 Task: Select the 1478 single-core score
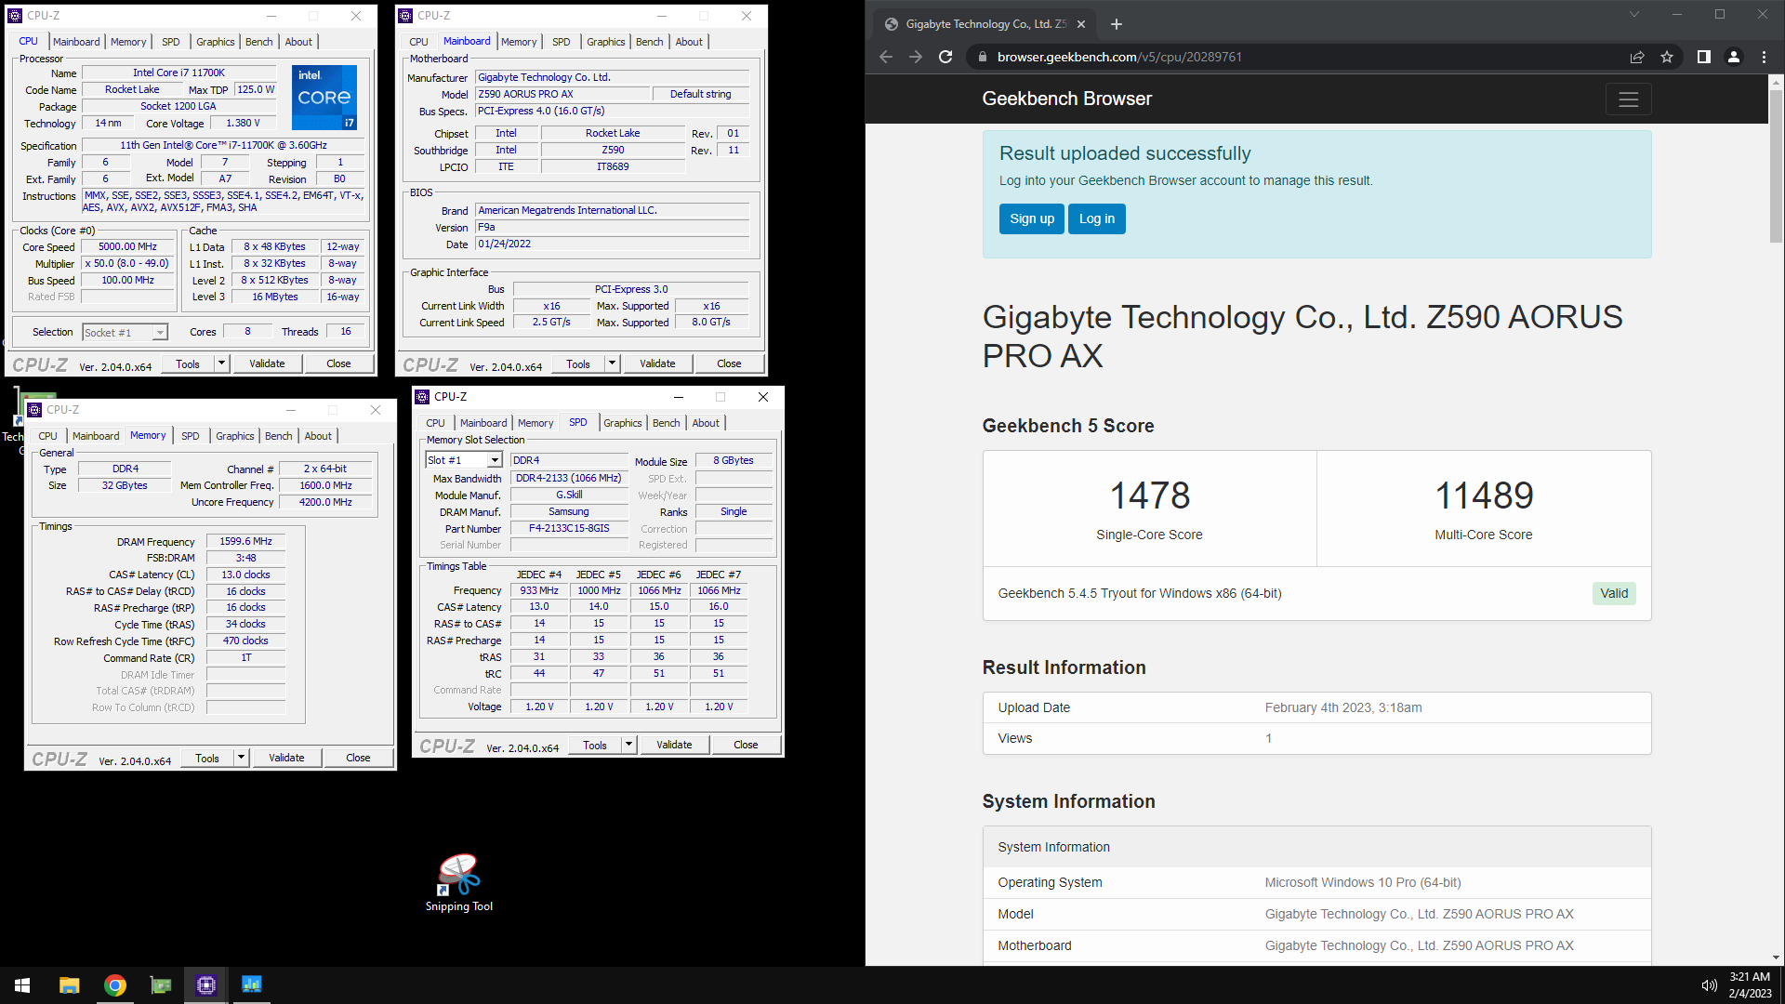pos(1150,495)
